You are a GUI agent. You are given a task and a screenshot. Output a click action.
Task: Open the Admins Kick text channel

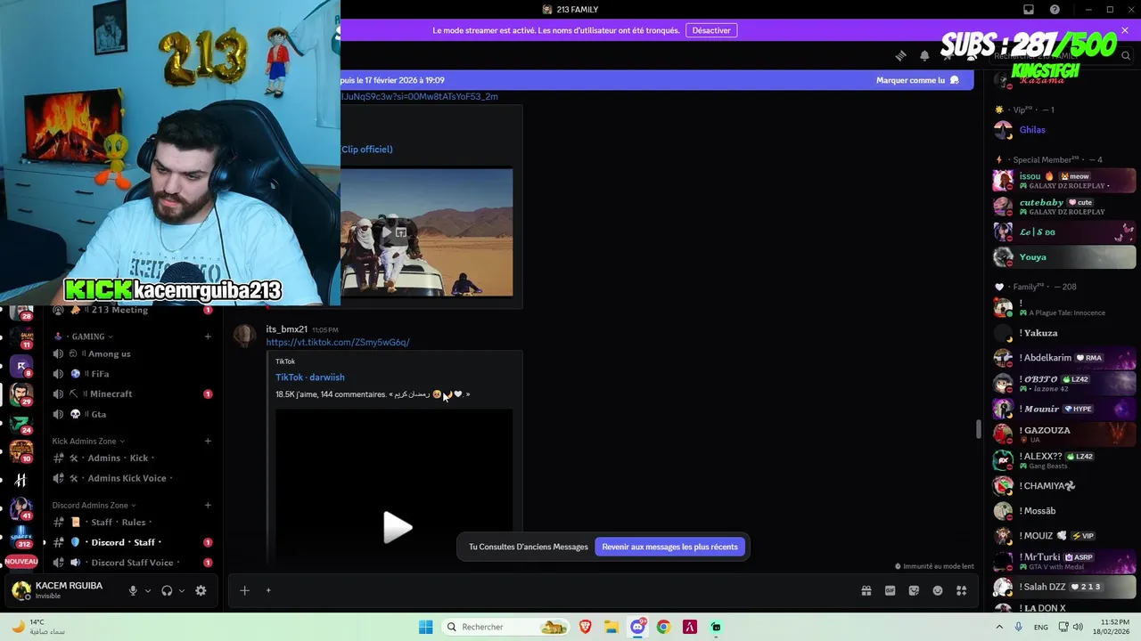coord(133,458)
